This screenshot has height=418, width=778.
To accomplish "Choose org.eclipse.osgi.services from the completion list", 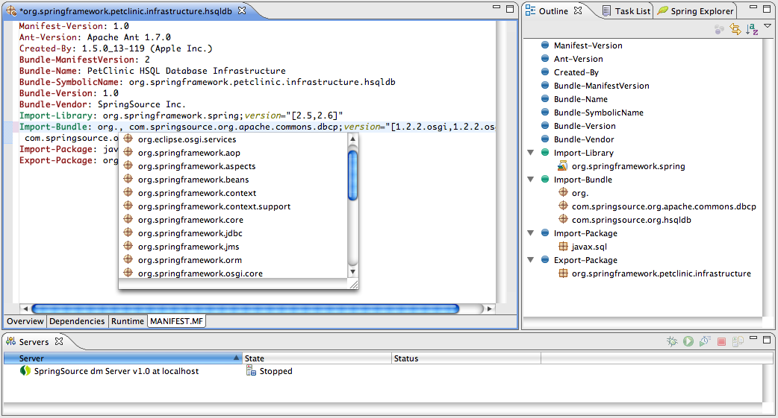I will [233, 139].
